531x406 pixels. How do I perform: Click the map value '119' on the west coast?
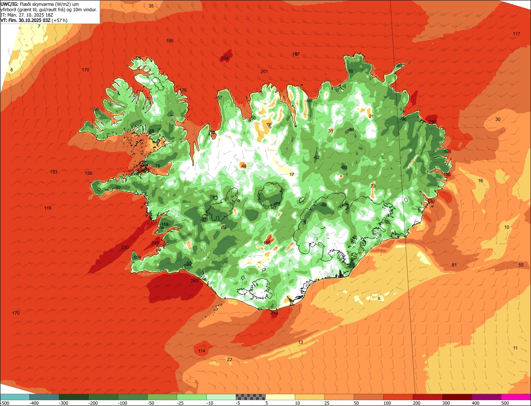[x=165, y=224]
